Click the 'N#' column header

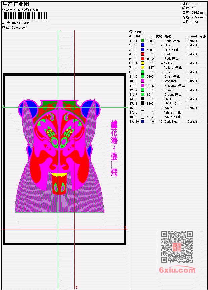tap(138, 36)
